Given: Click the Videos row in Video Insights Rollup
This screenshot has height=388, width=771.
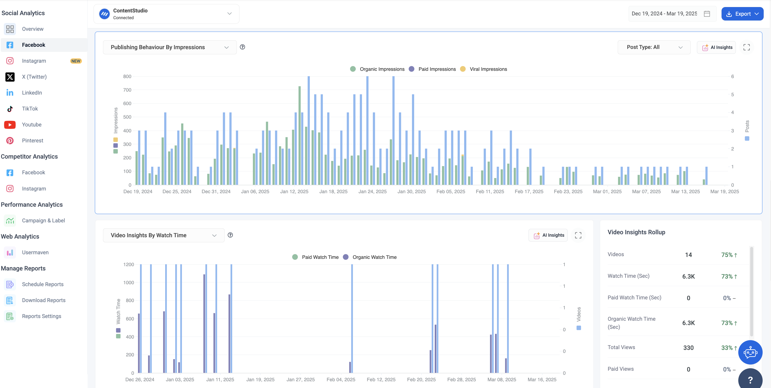Looking at the screenshot, I should tap(678, 255).
